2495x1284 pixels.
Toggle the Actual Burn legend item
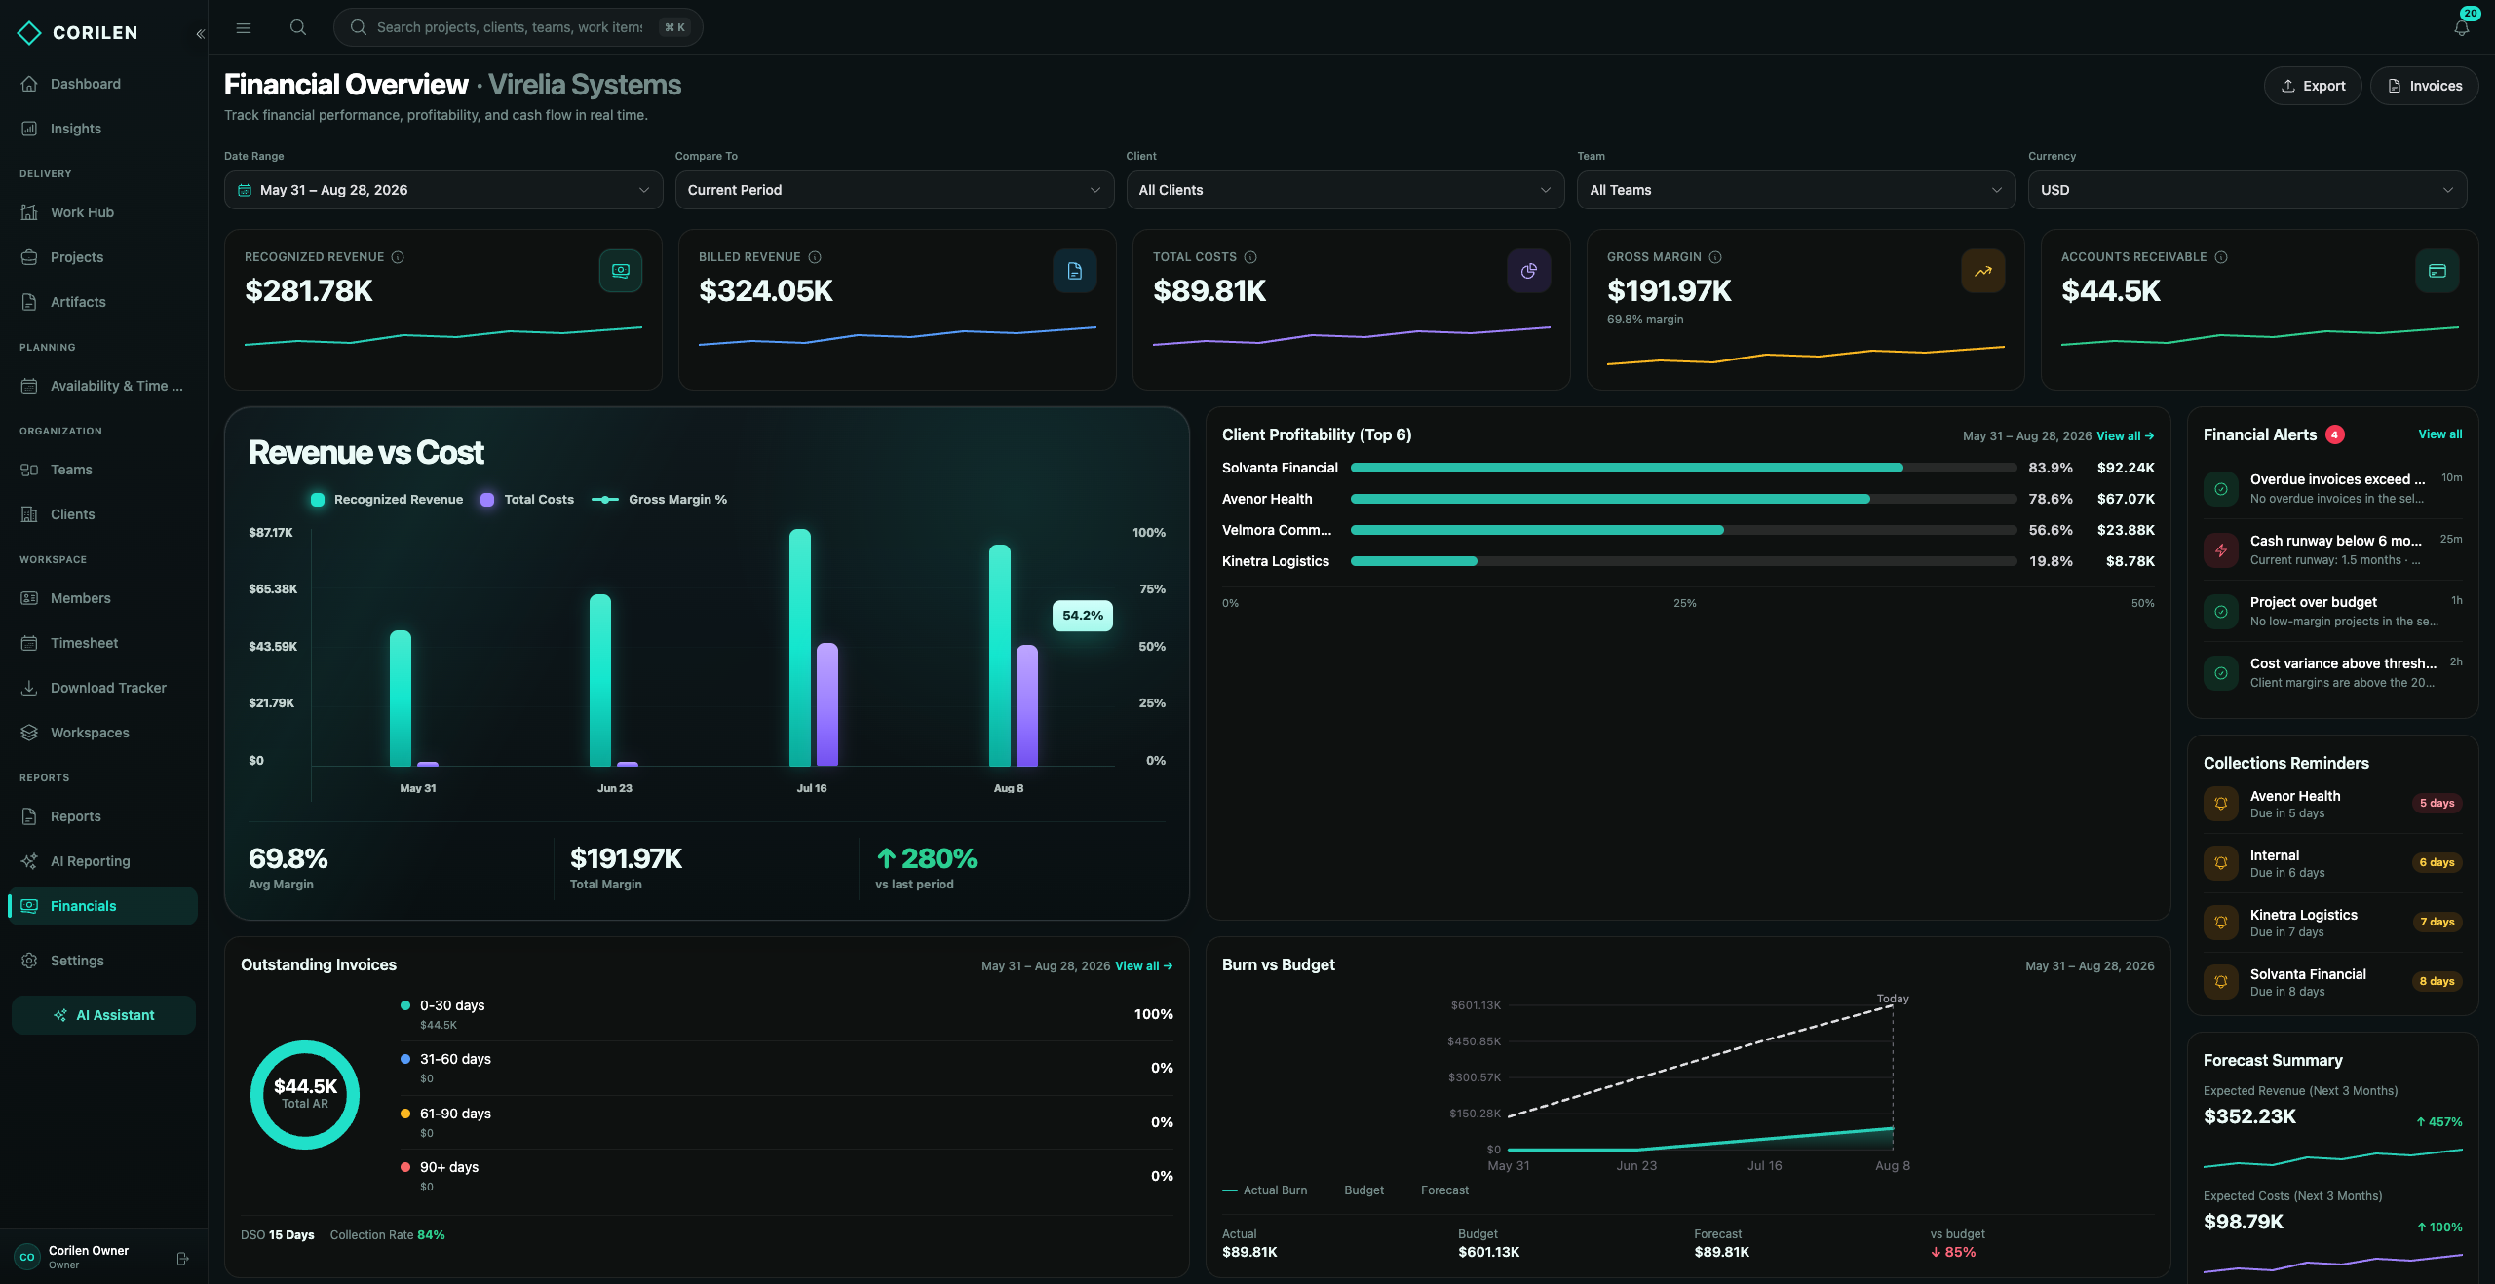(1265, 1190)
